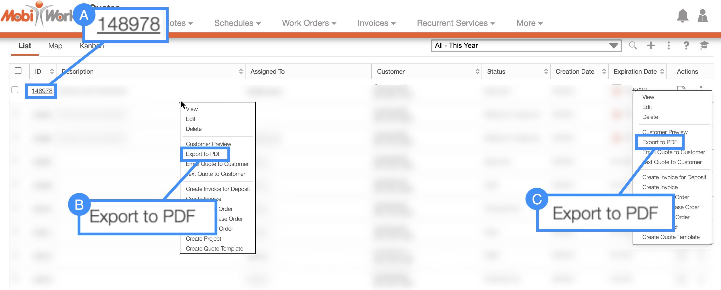Switch to the Map tab
This screenshot has height=290, width=721.
click(55, 46)
